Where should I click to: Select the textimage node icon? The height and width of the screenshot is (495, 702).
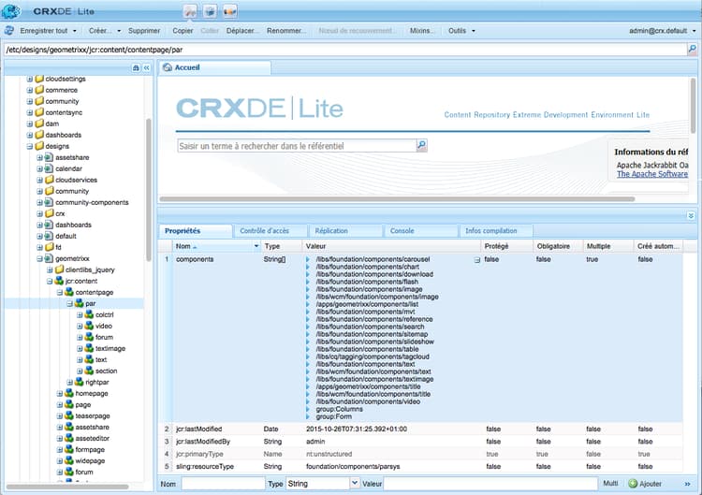pyautogui.click(x=89, y=348)
